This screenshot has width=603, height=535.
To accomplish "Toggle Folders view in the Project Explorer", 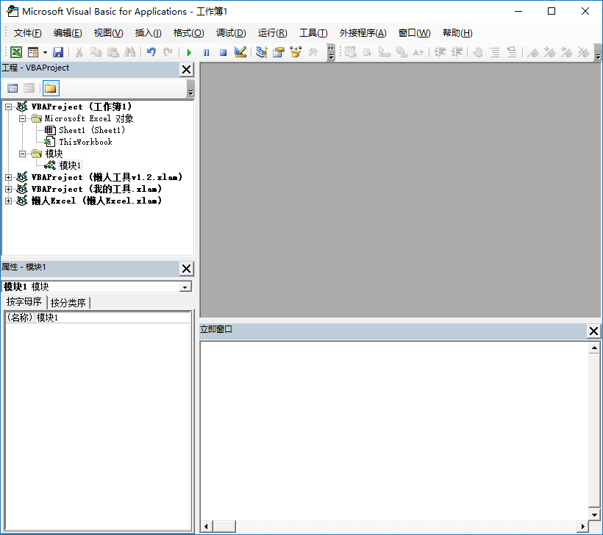I will (x=50, y=88).
